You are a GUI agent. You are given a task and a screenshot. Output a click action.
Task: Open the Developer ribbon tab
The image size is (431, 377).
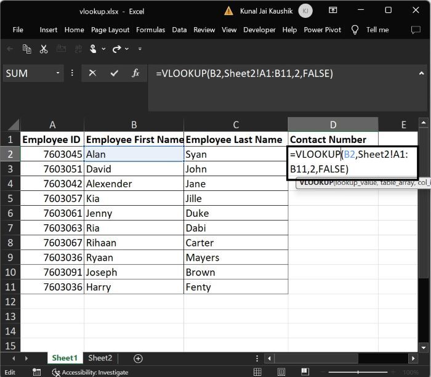tap(259, 30)
